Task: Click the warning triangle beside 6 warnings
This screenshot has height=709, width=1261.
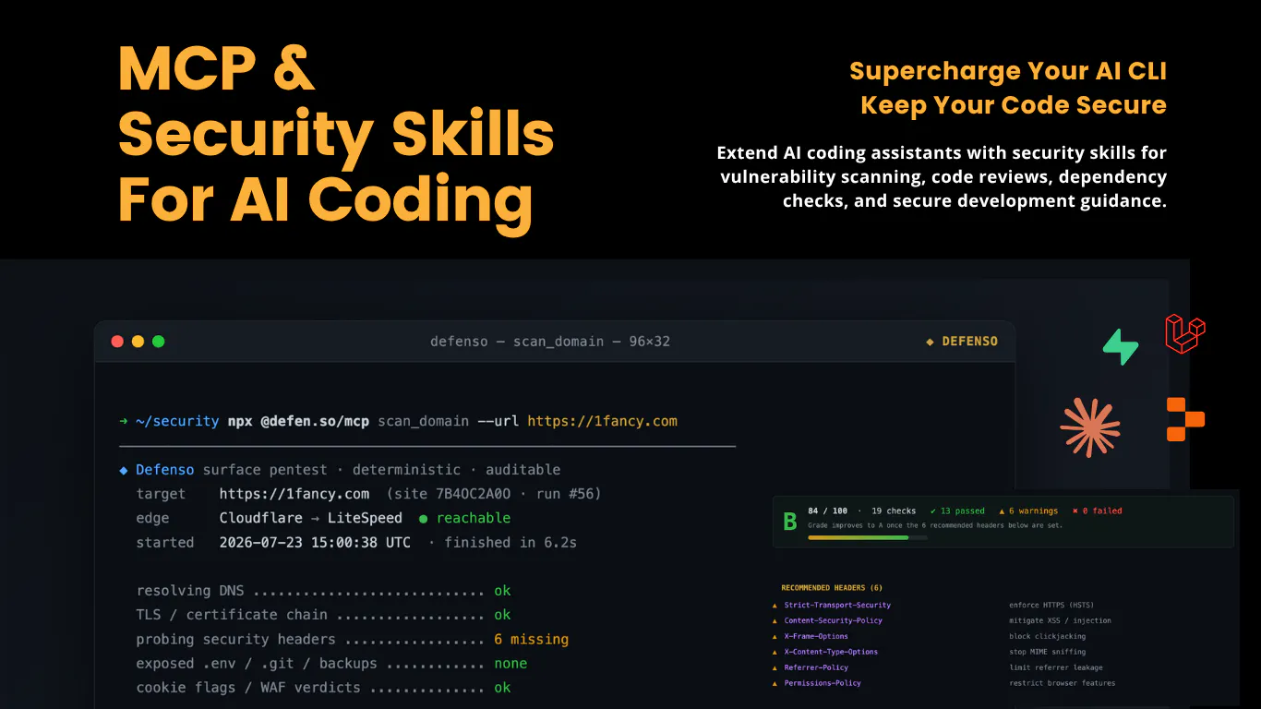Action: pyautogui.click(x=1002, y=511)
